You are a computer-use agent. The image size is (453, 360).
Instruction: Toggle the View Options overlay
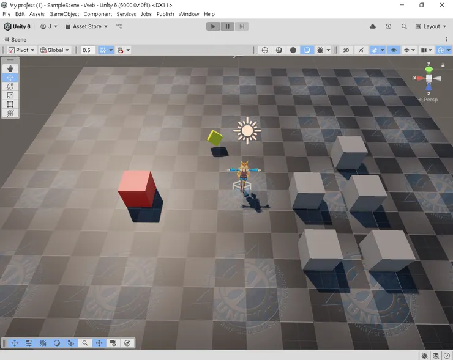tap(71, 343)
